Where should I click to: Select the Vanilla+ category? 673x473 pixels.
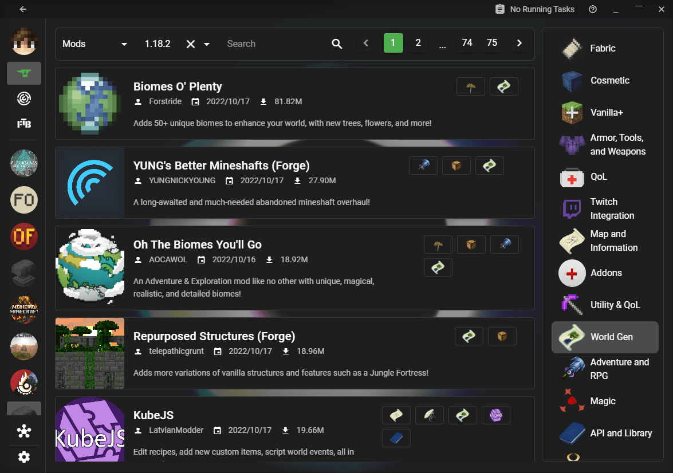(605, 112)
